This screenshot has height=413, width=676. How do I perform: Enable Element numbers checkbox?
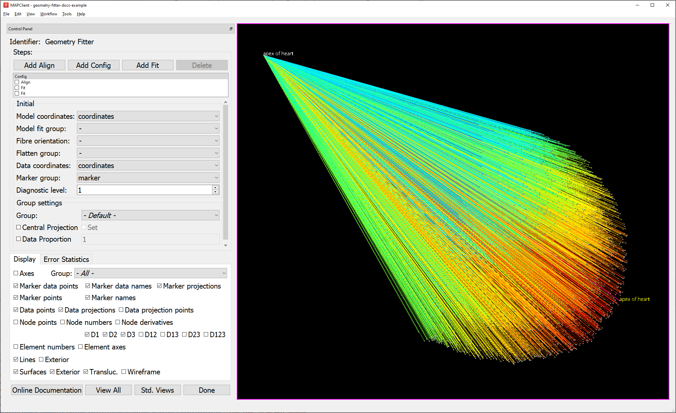pyautogui.click(x=16, y=347)
